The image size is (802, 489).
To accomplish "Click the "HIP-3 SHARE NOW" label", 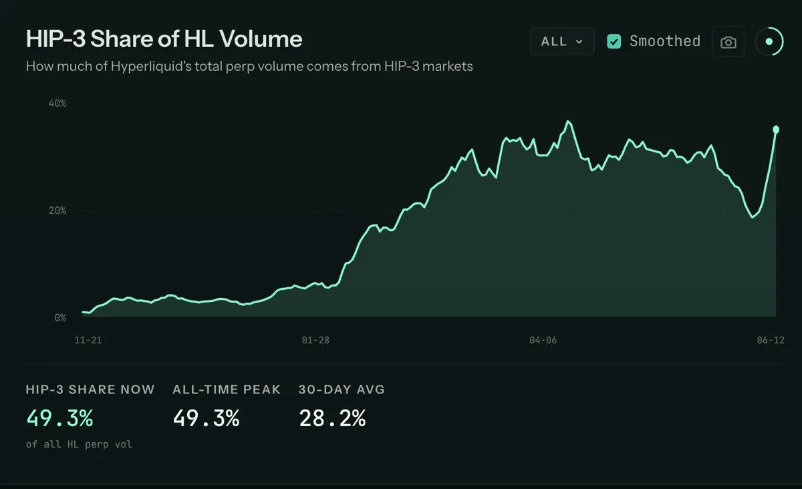I will click(x=90, y=389).
